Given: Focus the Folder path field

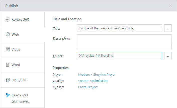Looking at the screenshot, I should pyautogui.click(x=119, y=56).
